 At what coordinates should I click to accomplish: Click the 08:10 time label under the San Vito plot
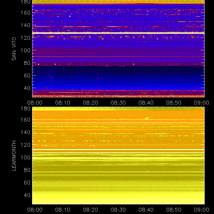pyautogui.click(x=63, y=103)
